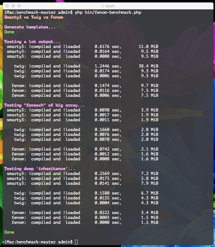The height and width of the screenshot is (247, 215).
Task: Click the '0.0175 sec,' value
Action: pyautogui.click(x=108, y=179)
